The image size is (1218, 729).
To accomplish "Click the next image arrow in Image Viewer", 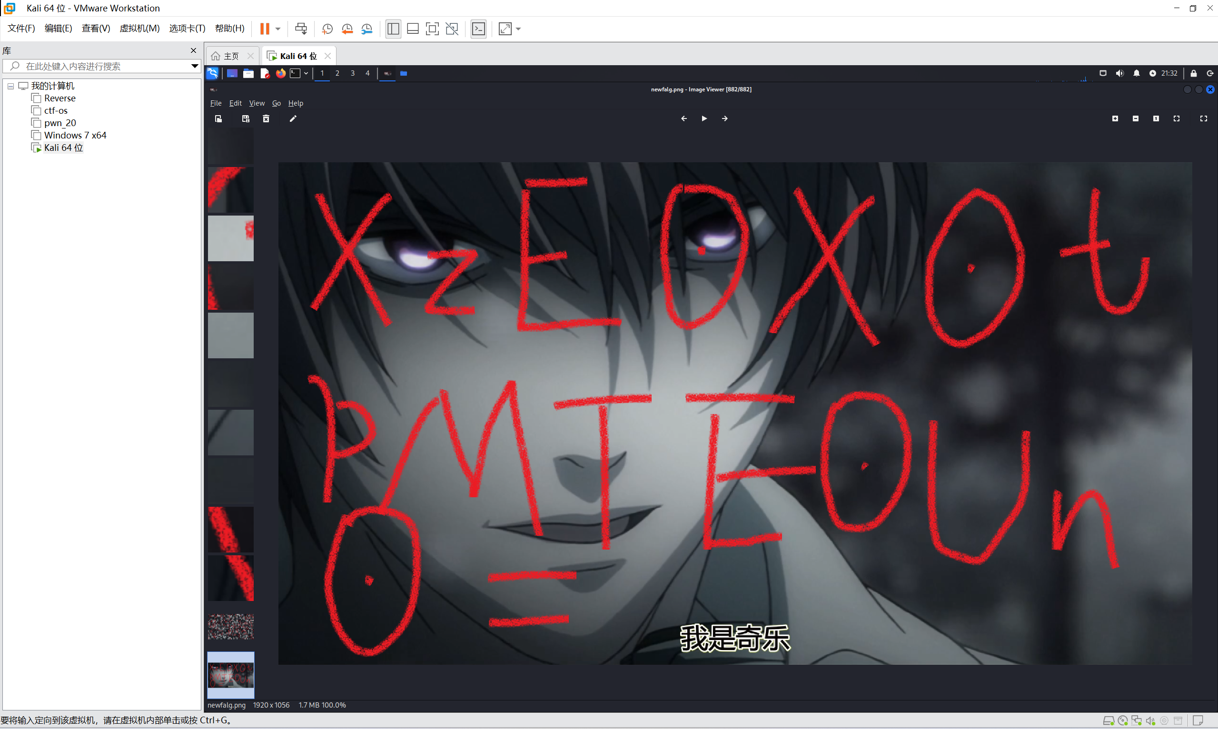I will click(725, 118).
